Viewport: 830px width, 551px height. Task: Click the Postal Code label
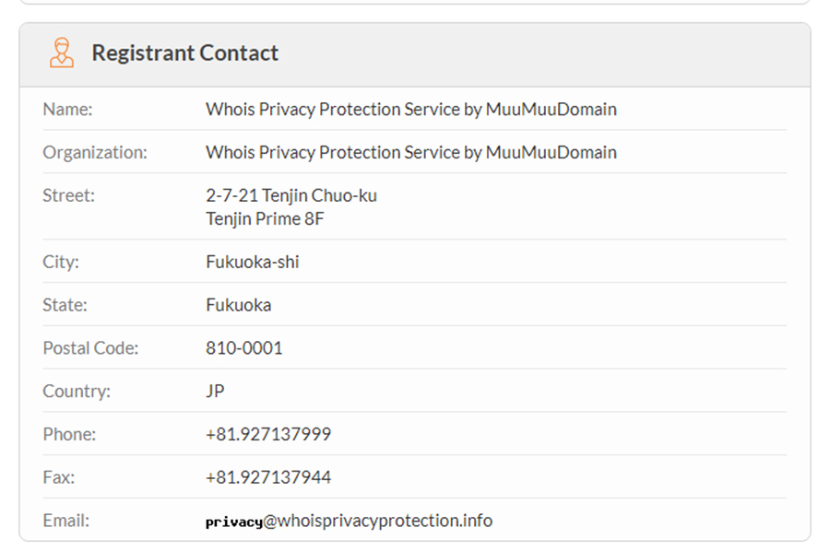90,348
